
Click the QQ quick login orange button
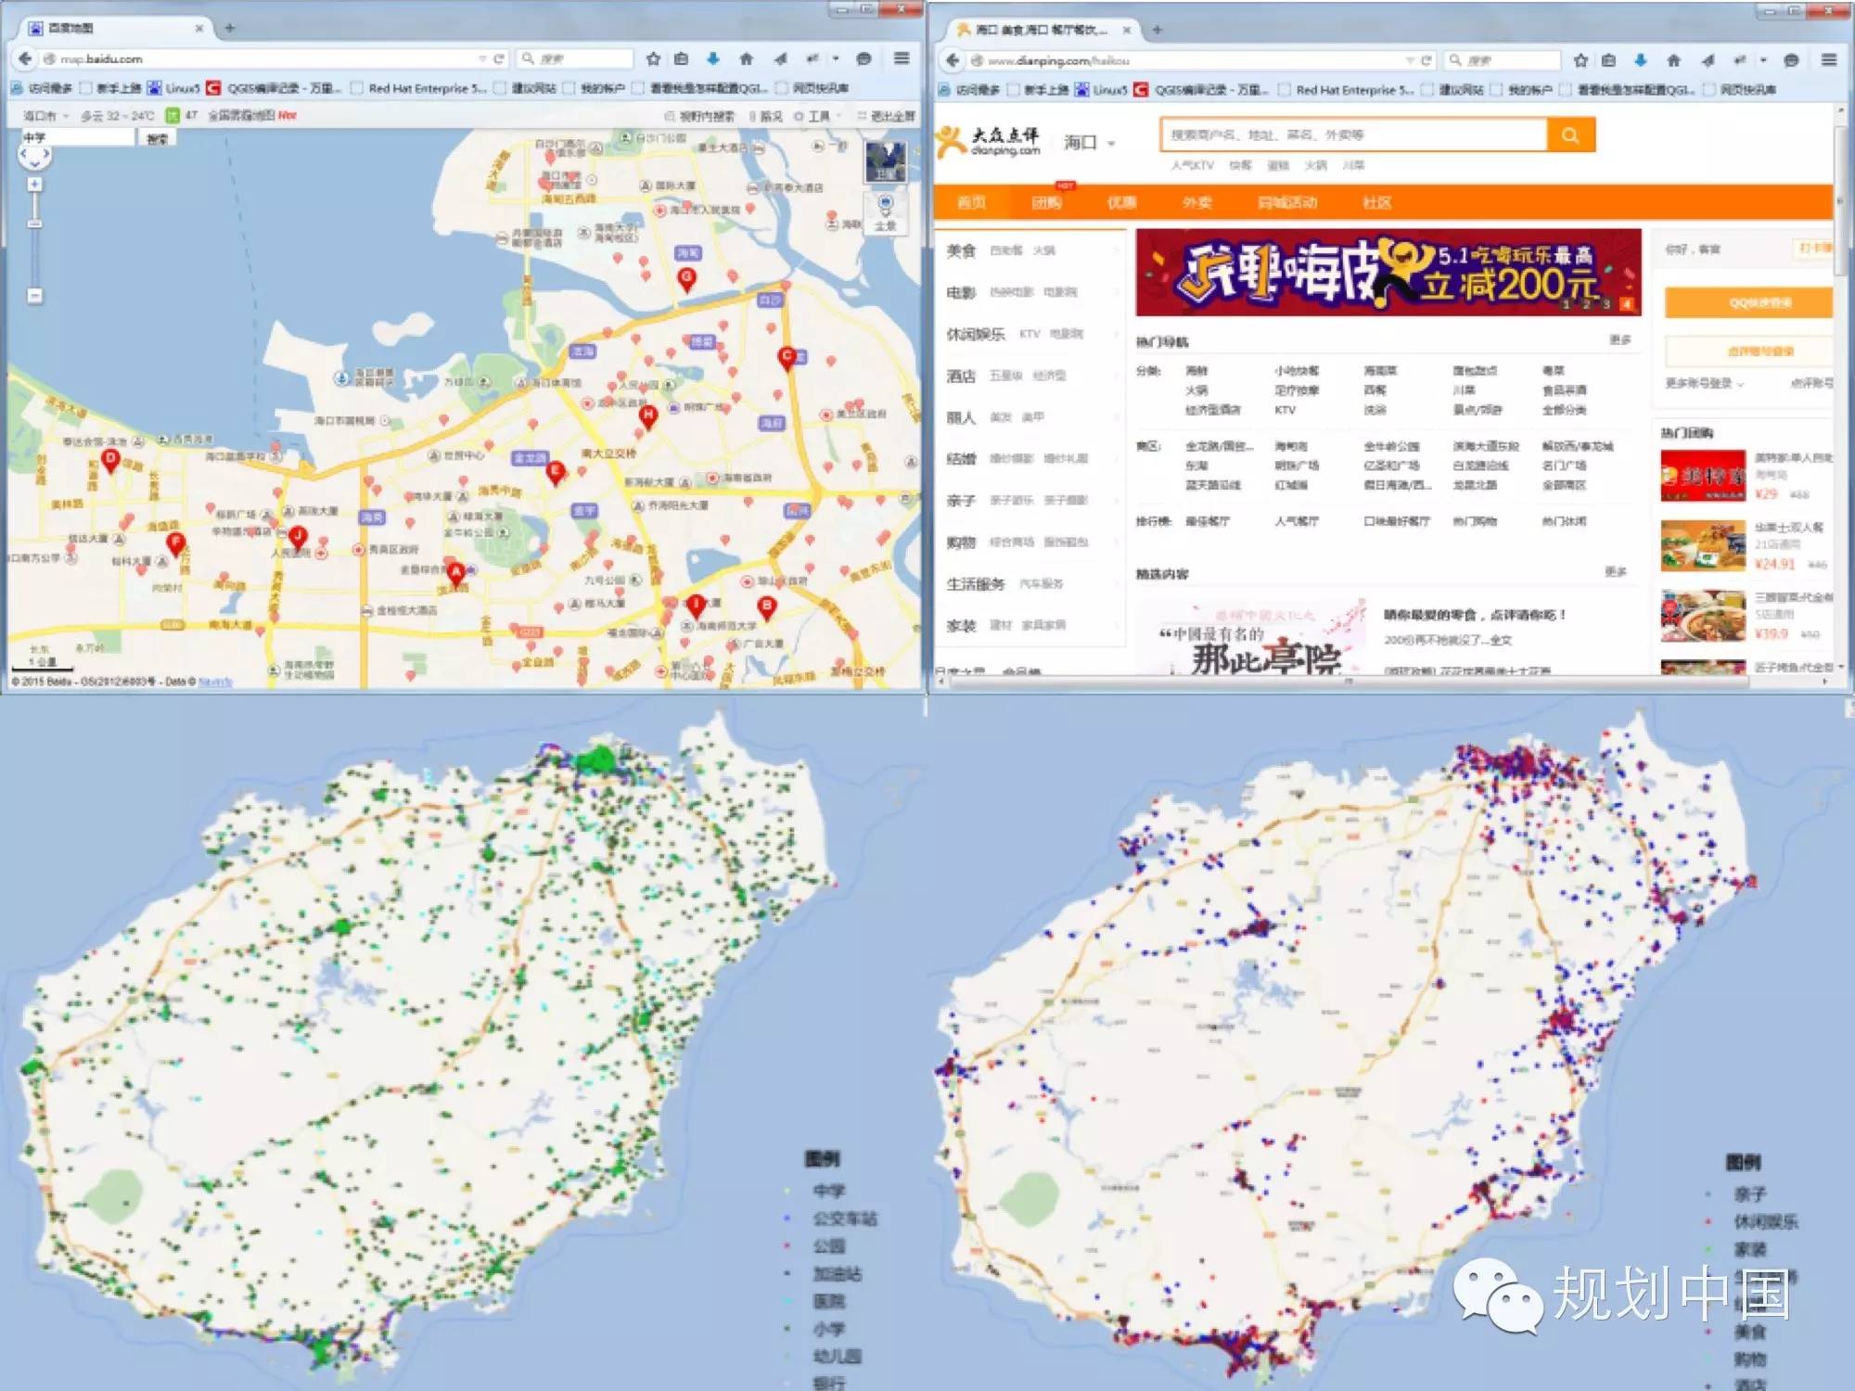[x=1748, y=303]
